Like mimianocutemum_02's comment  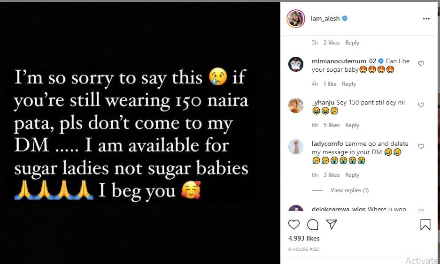pyautogui.click(x=421, y=64)
